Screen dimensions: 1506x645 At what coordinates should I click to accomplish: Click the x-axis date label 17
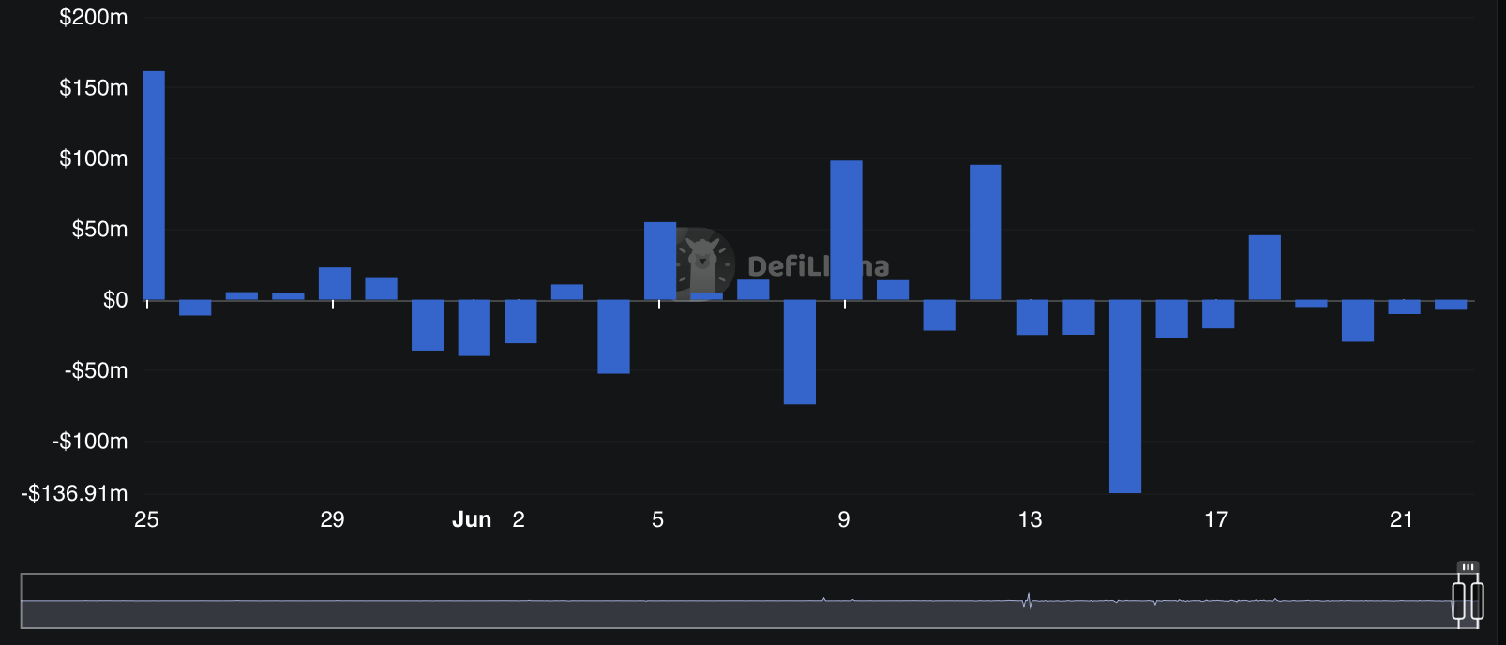(1216, 519)
